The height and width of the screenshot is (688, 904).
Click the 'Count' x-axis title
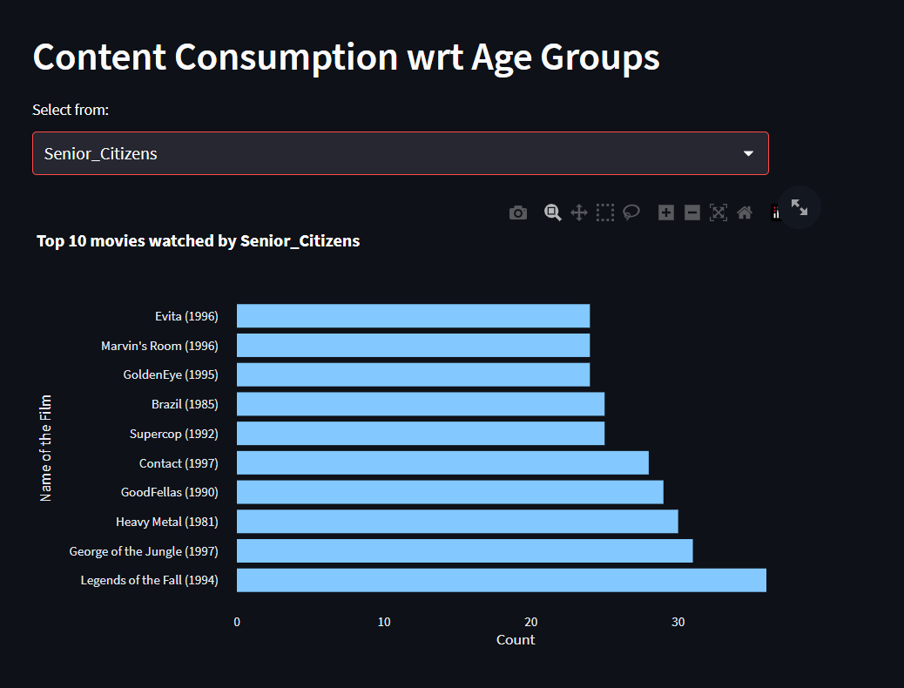516,639
